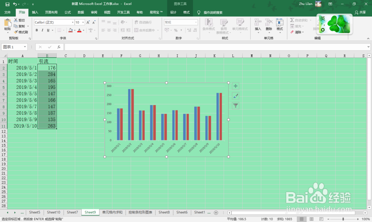Open chart elements with the plus icon
This screenshot has height=222, width=372.
[235, 86]
